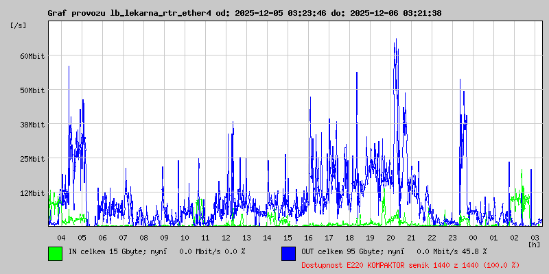
Task: Click the start timestamp 2025-12-05 03:23:46
Action: (281, 13)
